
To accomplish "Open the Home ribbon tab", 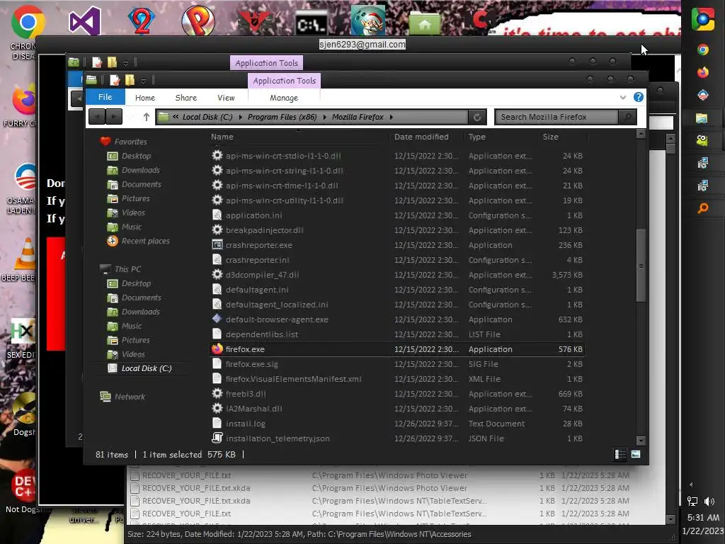I will point(144,98).
